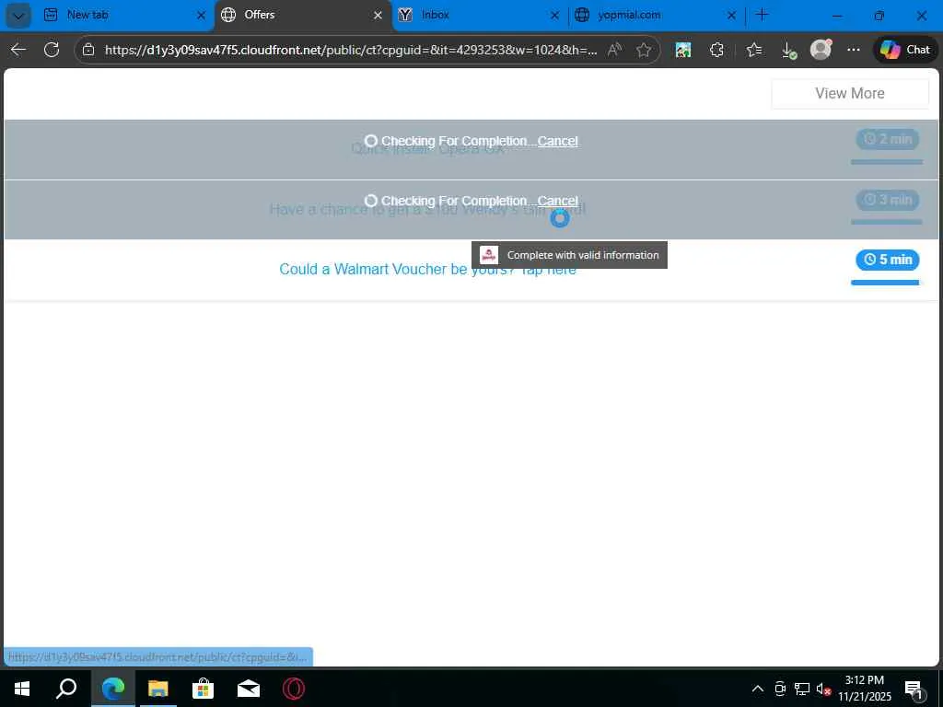Minimize the Edge browser window

837,16
